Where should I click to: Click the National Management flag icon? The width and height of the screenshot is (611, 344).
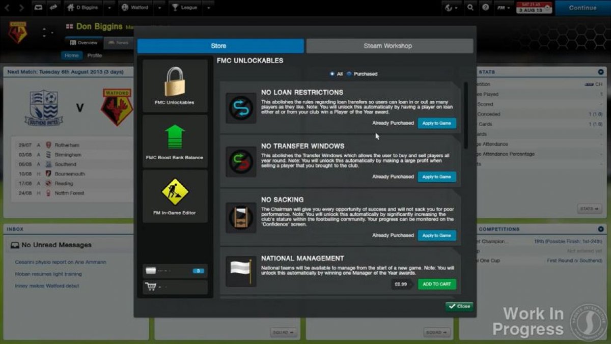(241, 271)
